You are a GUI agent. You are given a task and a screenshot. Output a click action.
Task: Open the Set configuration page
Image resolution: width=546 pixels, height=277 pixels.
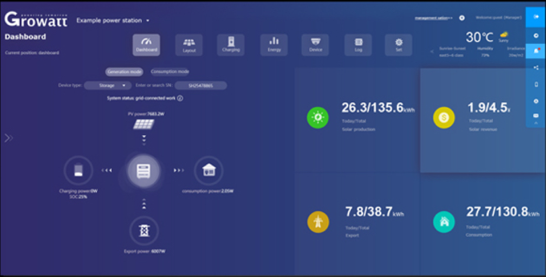pyautogui.click(x=399, y=45)
